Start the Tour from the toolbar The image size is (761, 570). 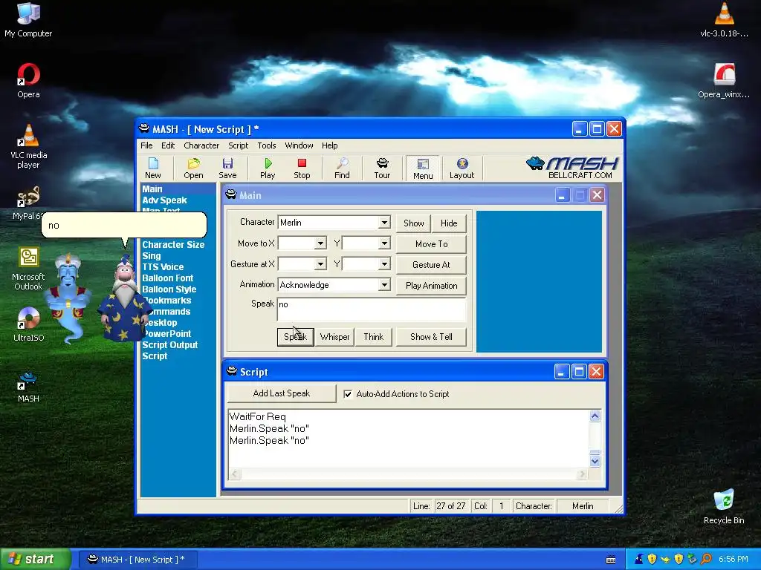(382, 168)
